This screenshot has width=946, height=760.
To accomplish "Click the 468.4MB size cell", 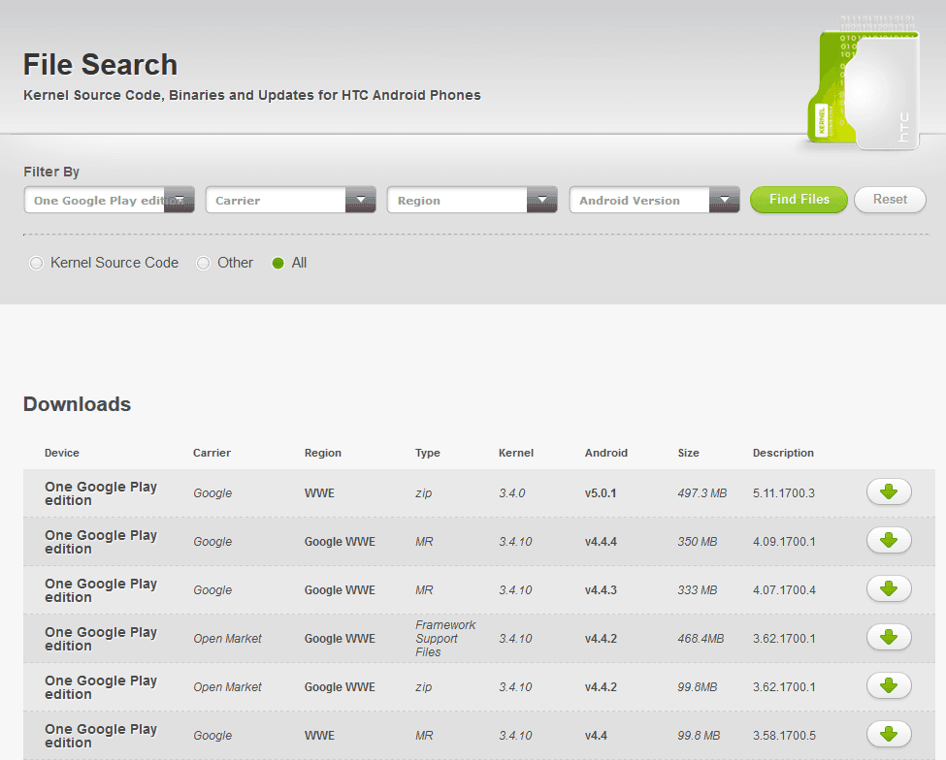I will 701,638.
